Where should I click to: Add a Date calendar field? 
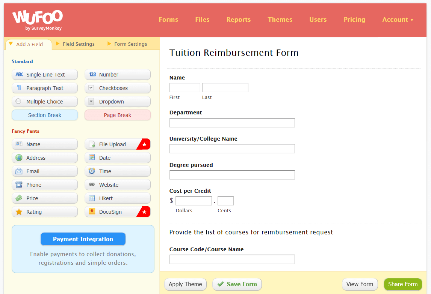[117, 158]
